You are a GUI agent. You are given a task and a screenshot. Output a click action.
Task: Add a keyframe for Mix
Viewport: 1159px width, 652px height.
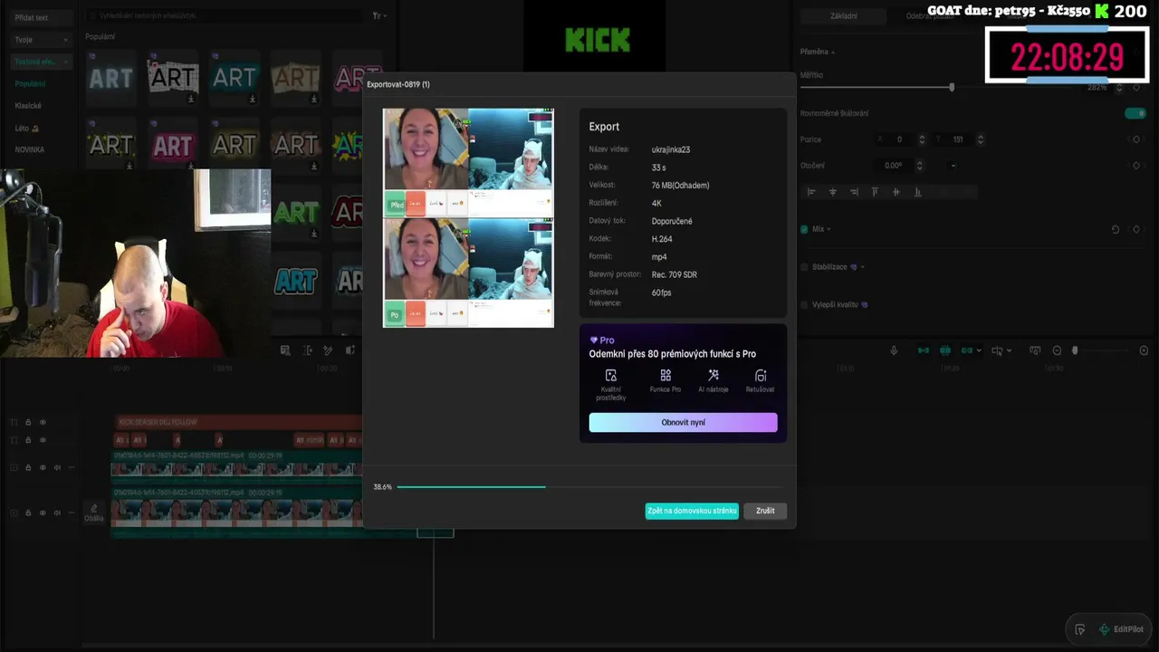(x=1136, y=229)
